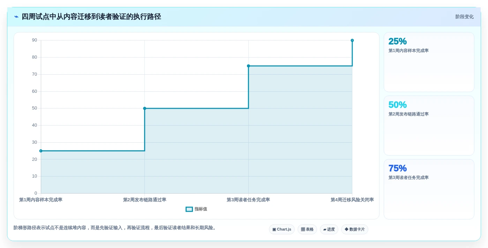Click the week 3 data point at 75

(248, 66)
